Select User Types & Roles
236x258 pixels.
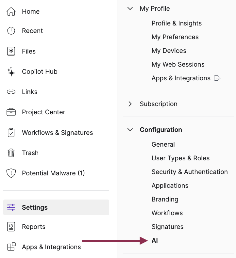point(180,158)
